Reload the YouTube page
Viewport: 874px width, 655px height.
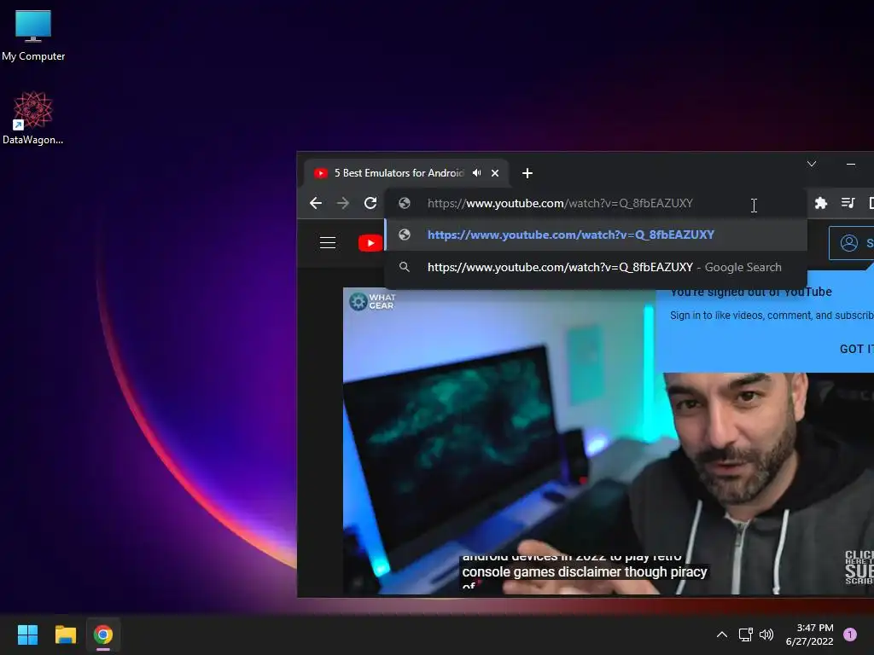point(370,203)
